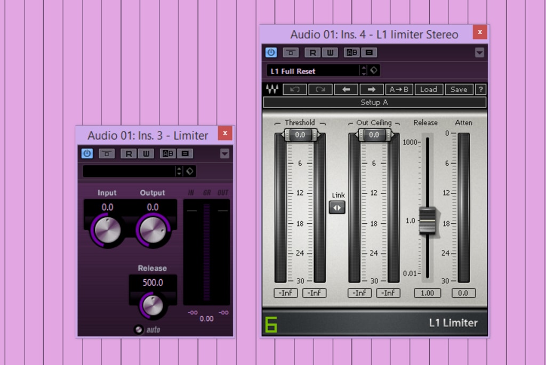
Task: Load next preset with right arrow
Action: (x=372, y=90)
